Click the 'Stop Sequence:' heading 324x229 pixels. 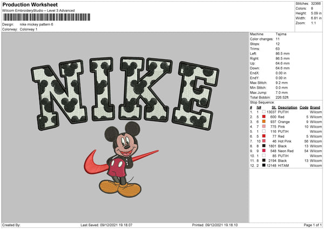click(262, 103)
